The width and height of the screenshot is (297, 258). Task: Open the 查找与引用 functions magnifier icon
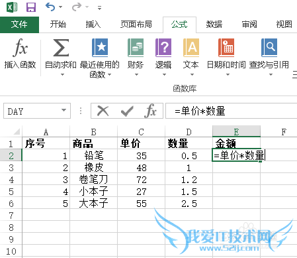[269, 48]
